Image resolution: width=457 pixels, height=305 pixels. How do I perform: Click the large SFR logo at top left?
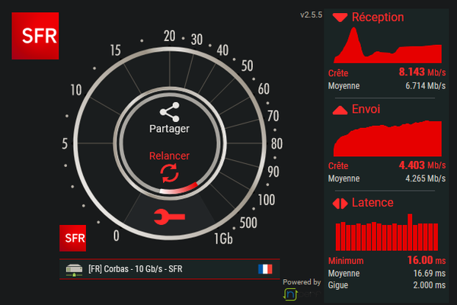point(35,36)
